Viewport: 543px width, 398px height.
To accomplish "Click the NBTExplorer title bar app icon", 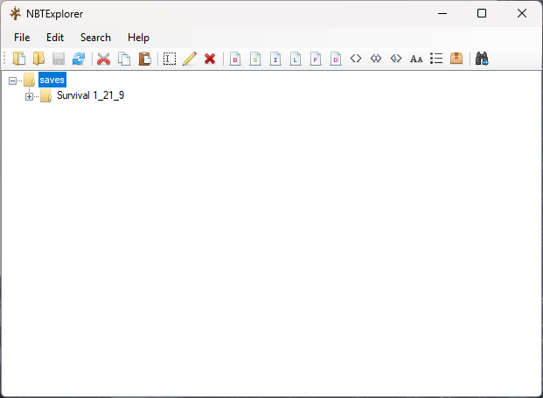I will tap(15, 13).
